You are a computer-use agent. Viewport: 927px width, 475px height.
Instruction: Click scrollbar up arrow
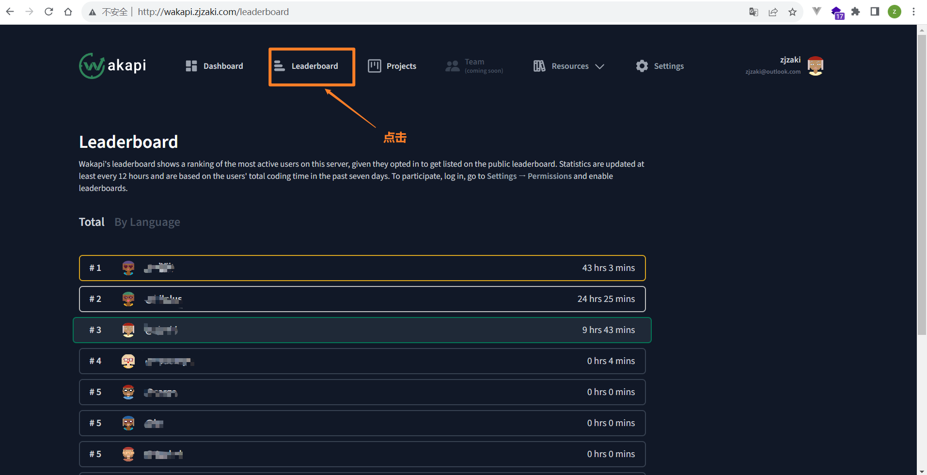[922, 30]
